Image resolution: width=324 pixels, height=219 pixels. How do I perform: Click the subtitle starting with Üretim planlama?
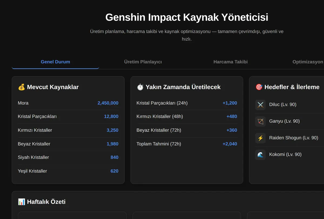pyautogui.click(x=187, y=35)
